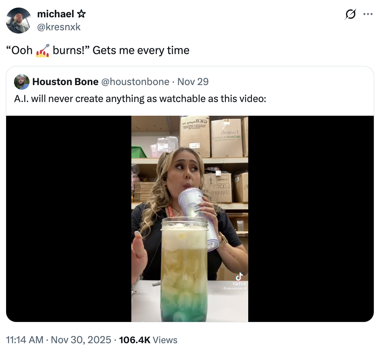Click the nail polish emoji in tweet

(x=43, y=50)
